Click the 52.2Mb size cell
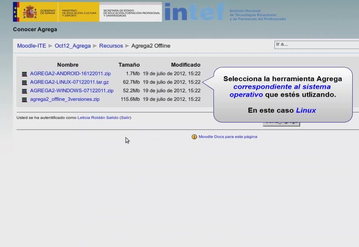This screenshot has height=247, width=359. pyautogui.click(x=131, y=91)
